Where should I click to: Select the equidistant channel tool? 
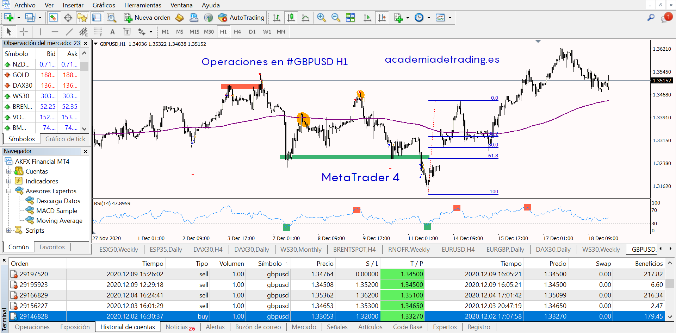pyautogui.click(x=83, y=32)
